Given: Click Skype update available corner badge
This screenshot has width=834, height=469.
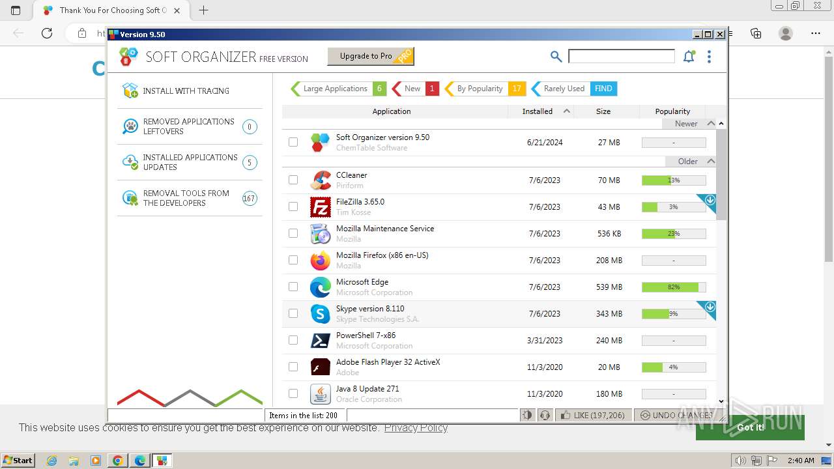Looking at the screenshot, I should tap(709, 307).
